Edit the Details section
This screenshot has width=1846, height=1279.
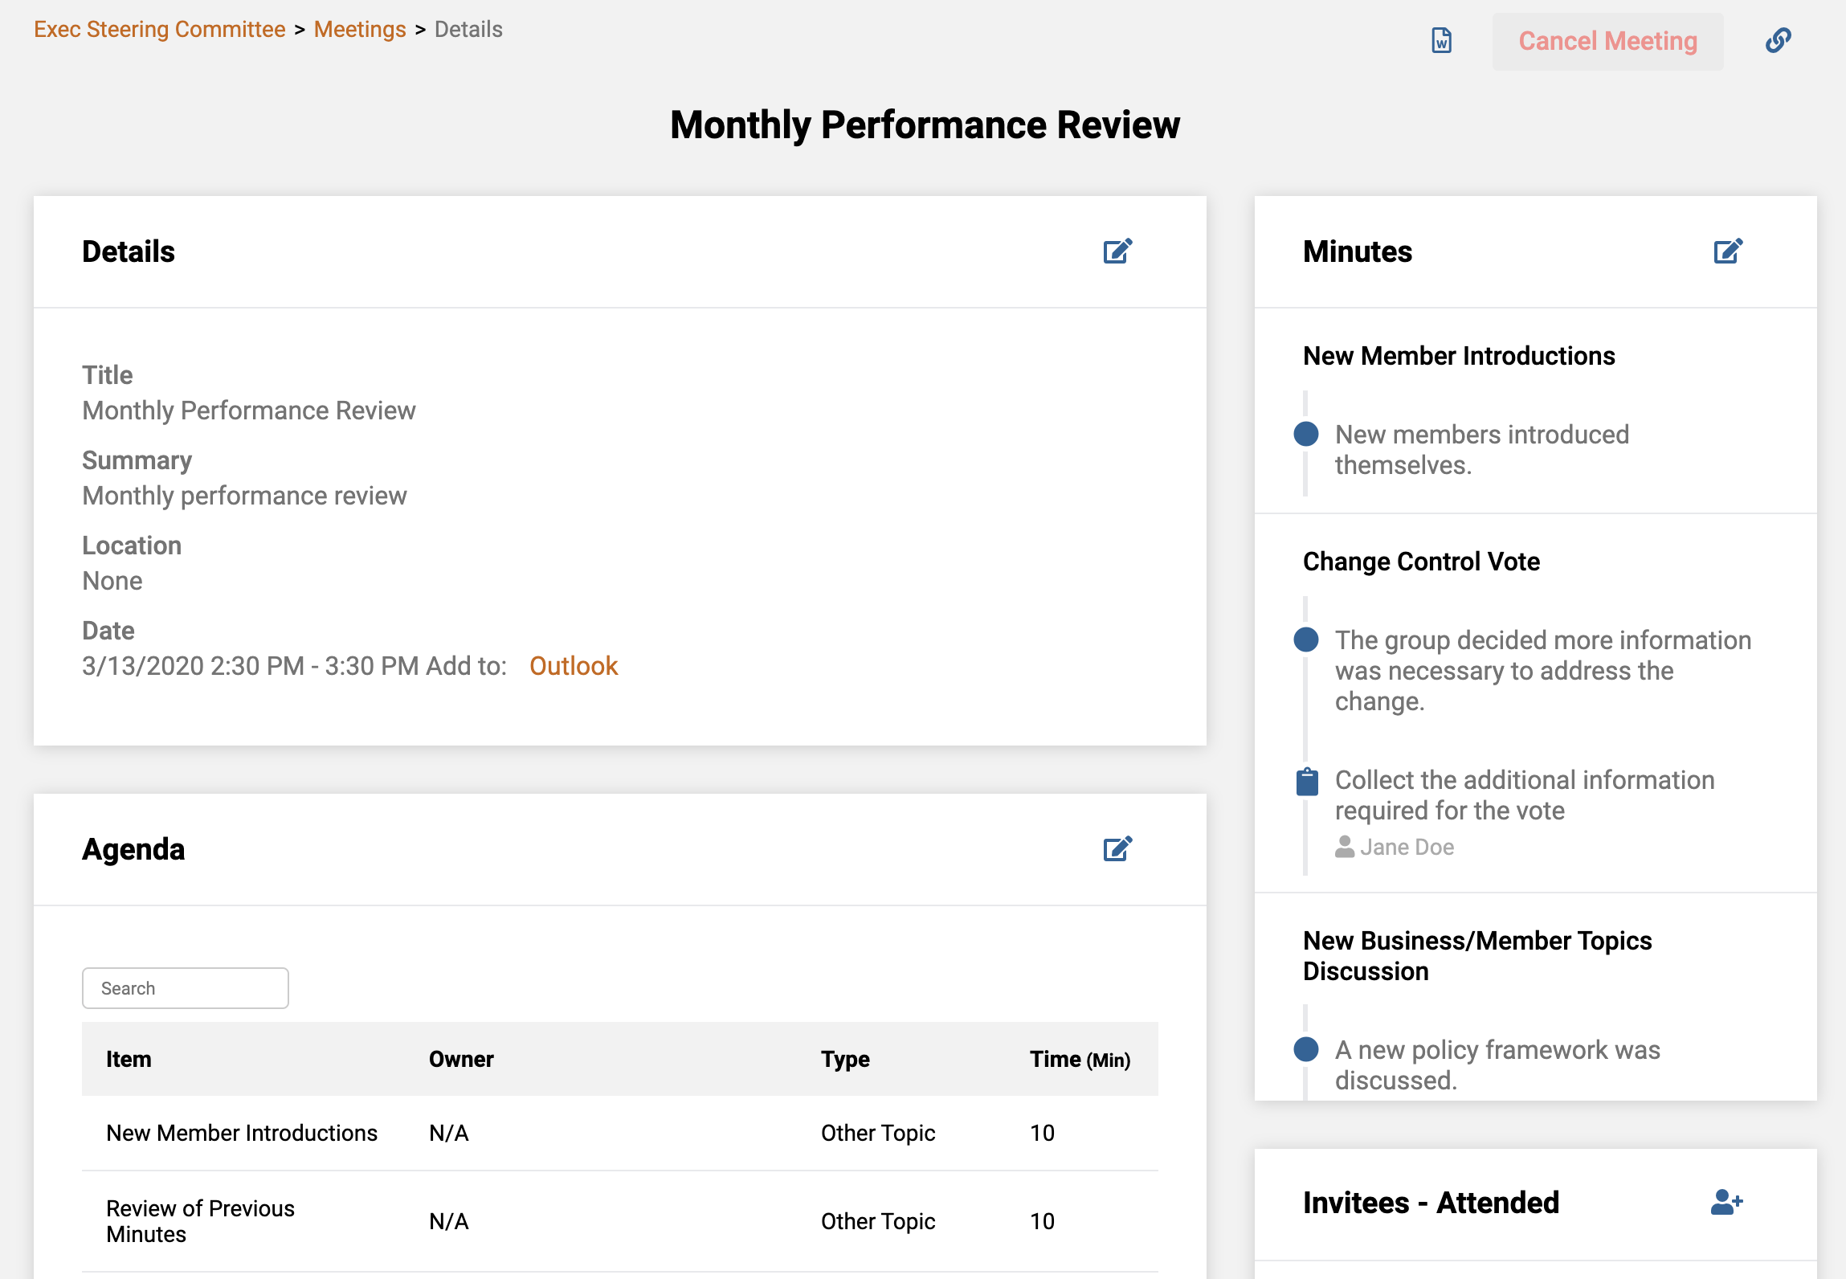1117,251
